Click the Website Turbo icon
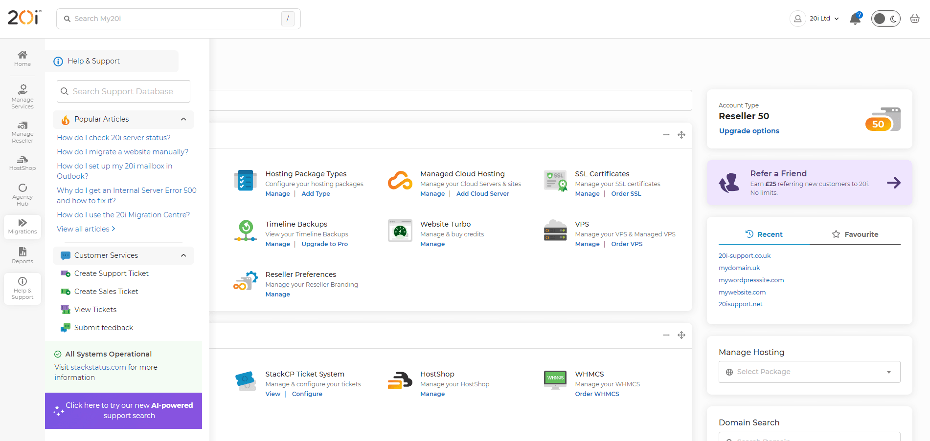 click(x=400, y=231)
